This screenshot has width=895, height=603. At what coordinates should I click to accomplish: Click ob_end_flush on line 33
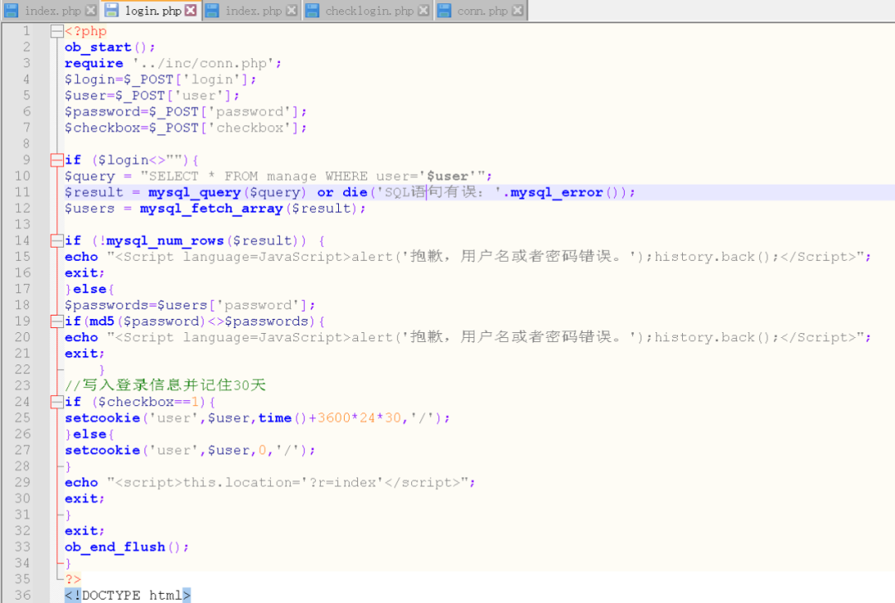coord(114,548)
